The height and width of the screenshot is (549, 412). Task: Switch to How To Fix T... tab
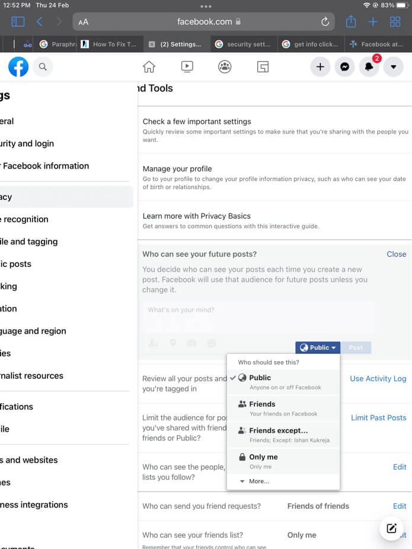(109, 44)
